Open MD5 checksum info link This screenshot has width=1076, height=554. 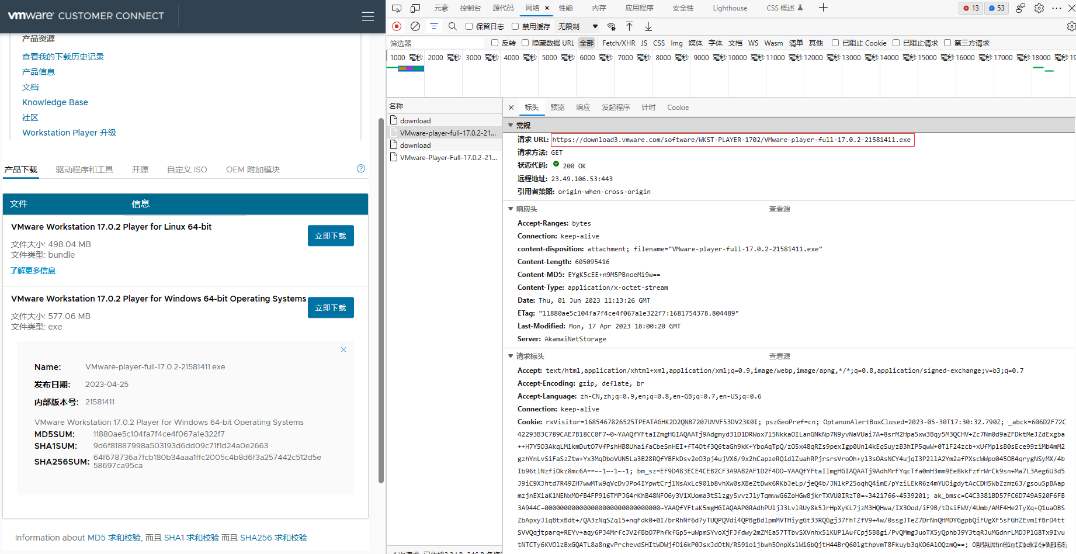point(114,538)
